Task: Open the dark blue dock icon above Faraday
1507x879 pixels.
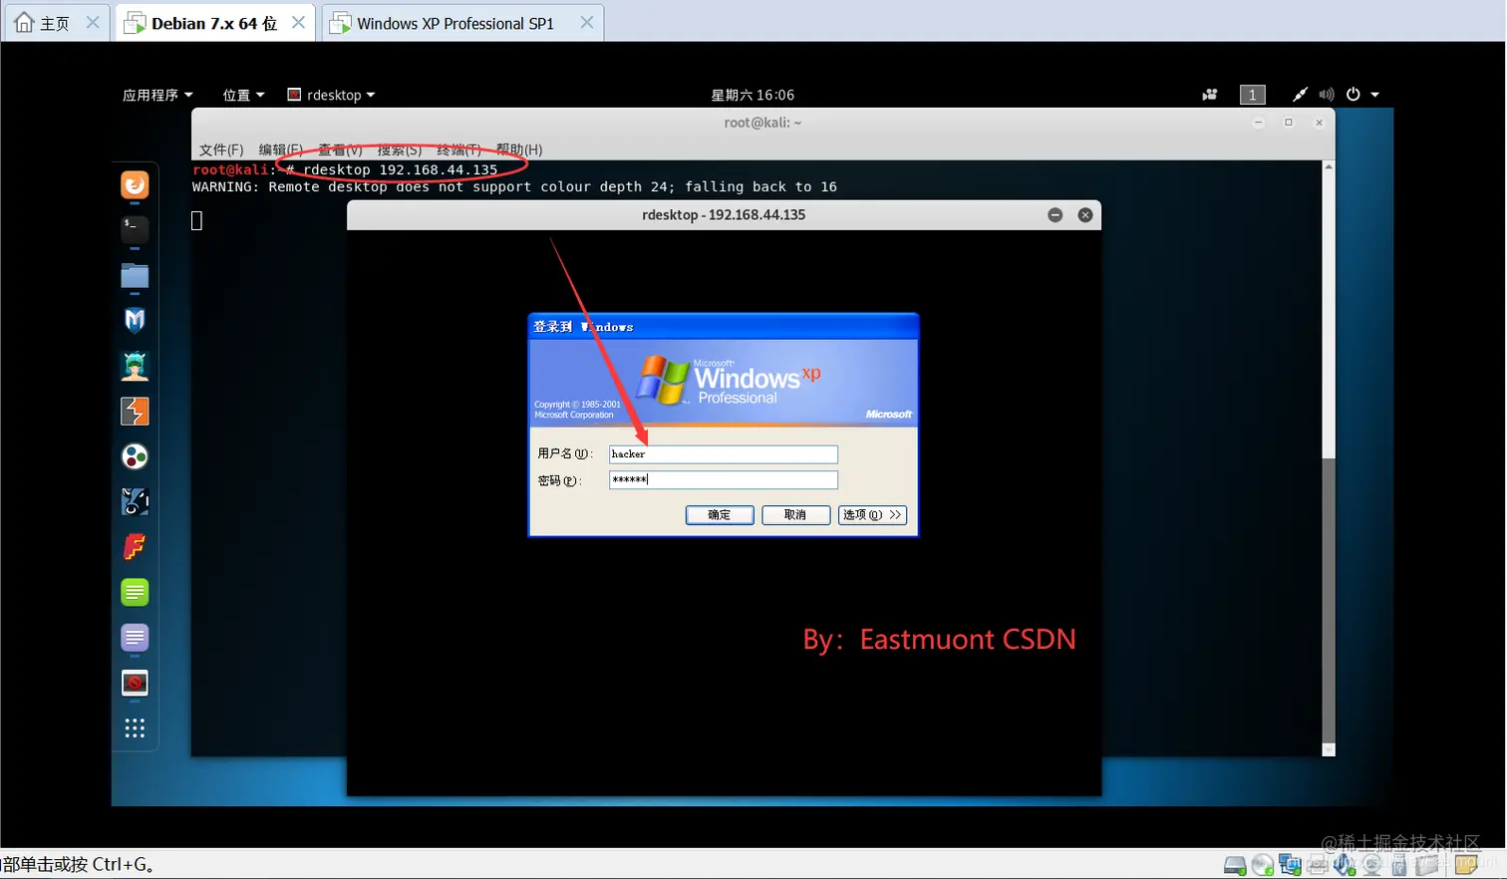Action: click(x=135, y=501)
